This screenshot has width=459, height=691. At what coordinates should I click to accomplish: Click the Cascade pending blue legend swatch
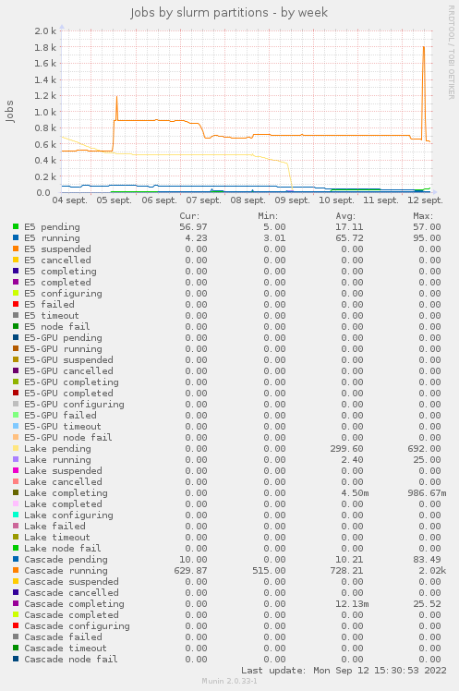[x=16, y=559]
